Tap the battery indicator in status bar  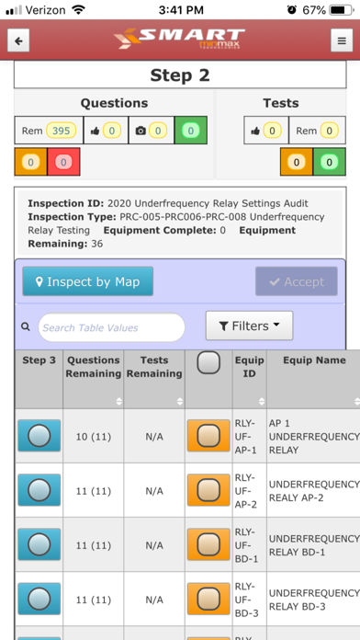342,10
